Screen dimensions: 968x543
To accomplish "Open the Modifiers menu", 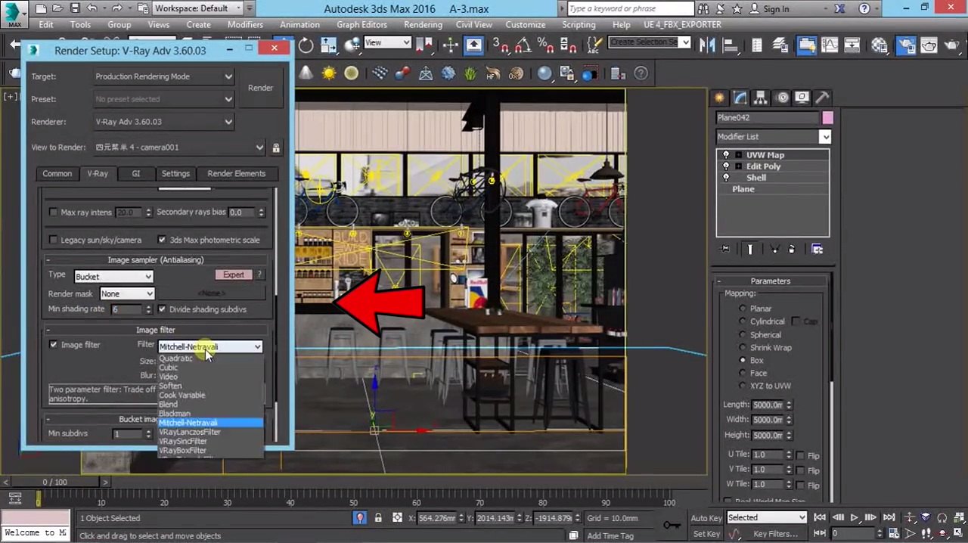I will [x=245, y=24].
